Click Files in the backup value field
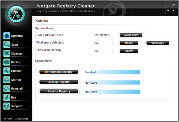This screenshot has width=179, height=122. 103,51
